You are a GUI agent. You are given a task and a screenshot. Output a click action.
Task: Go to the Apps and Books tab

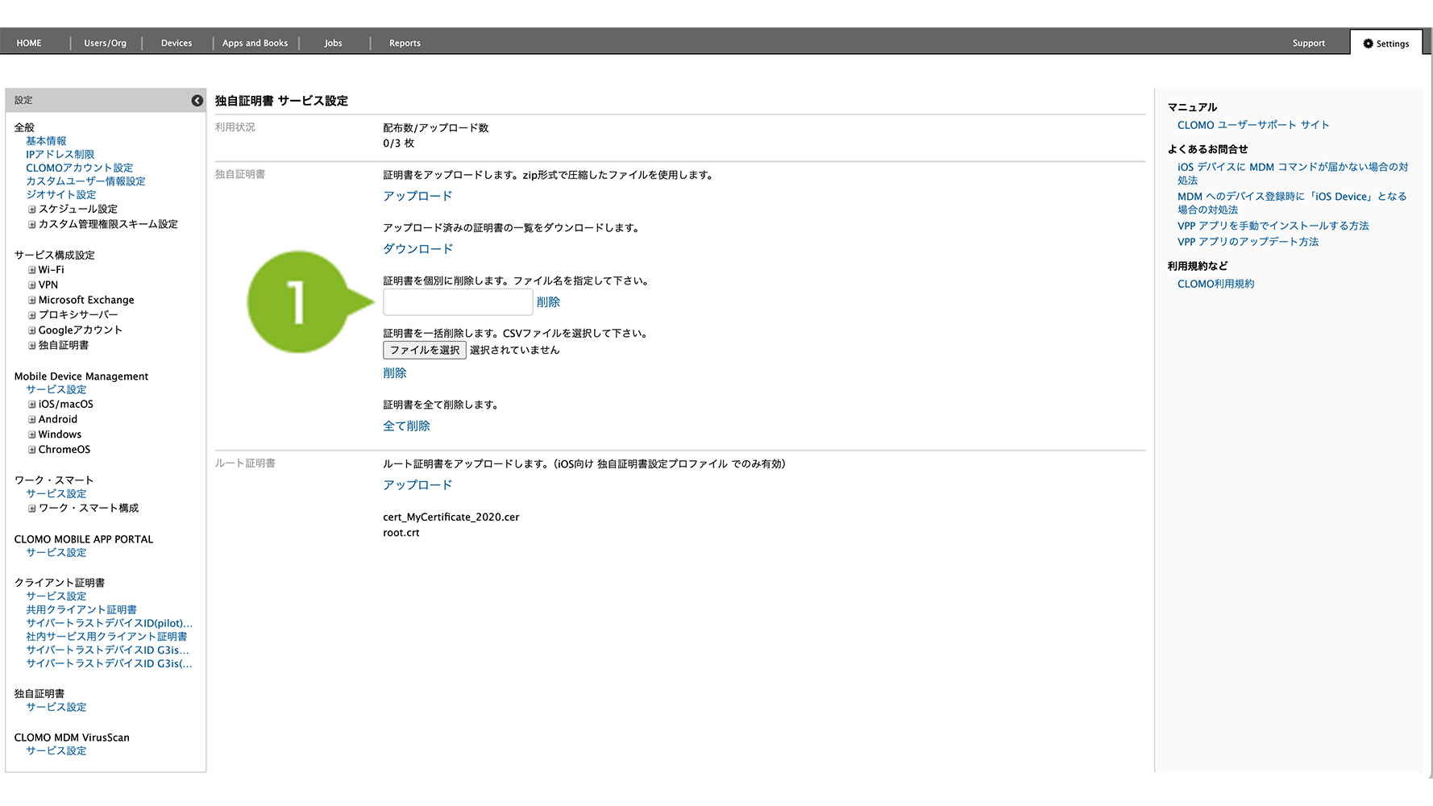[255, 44]
